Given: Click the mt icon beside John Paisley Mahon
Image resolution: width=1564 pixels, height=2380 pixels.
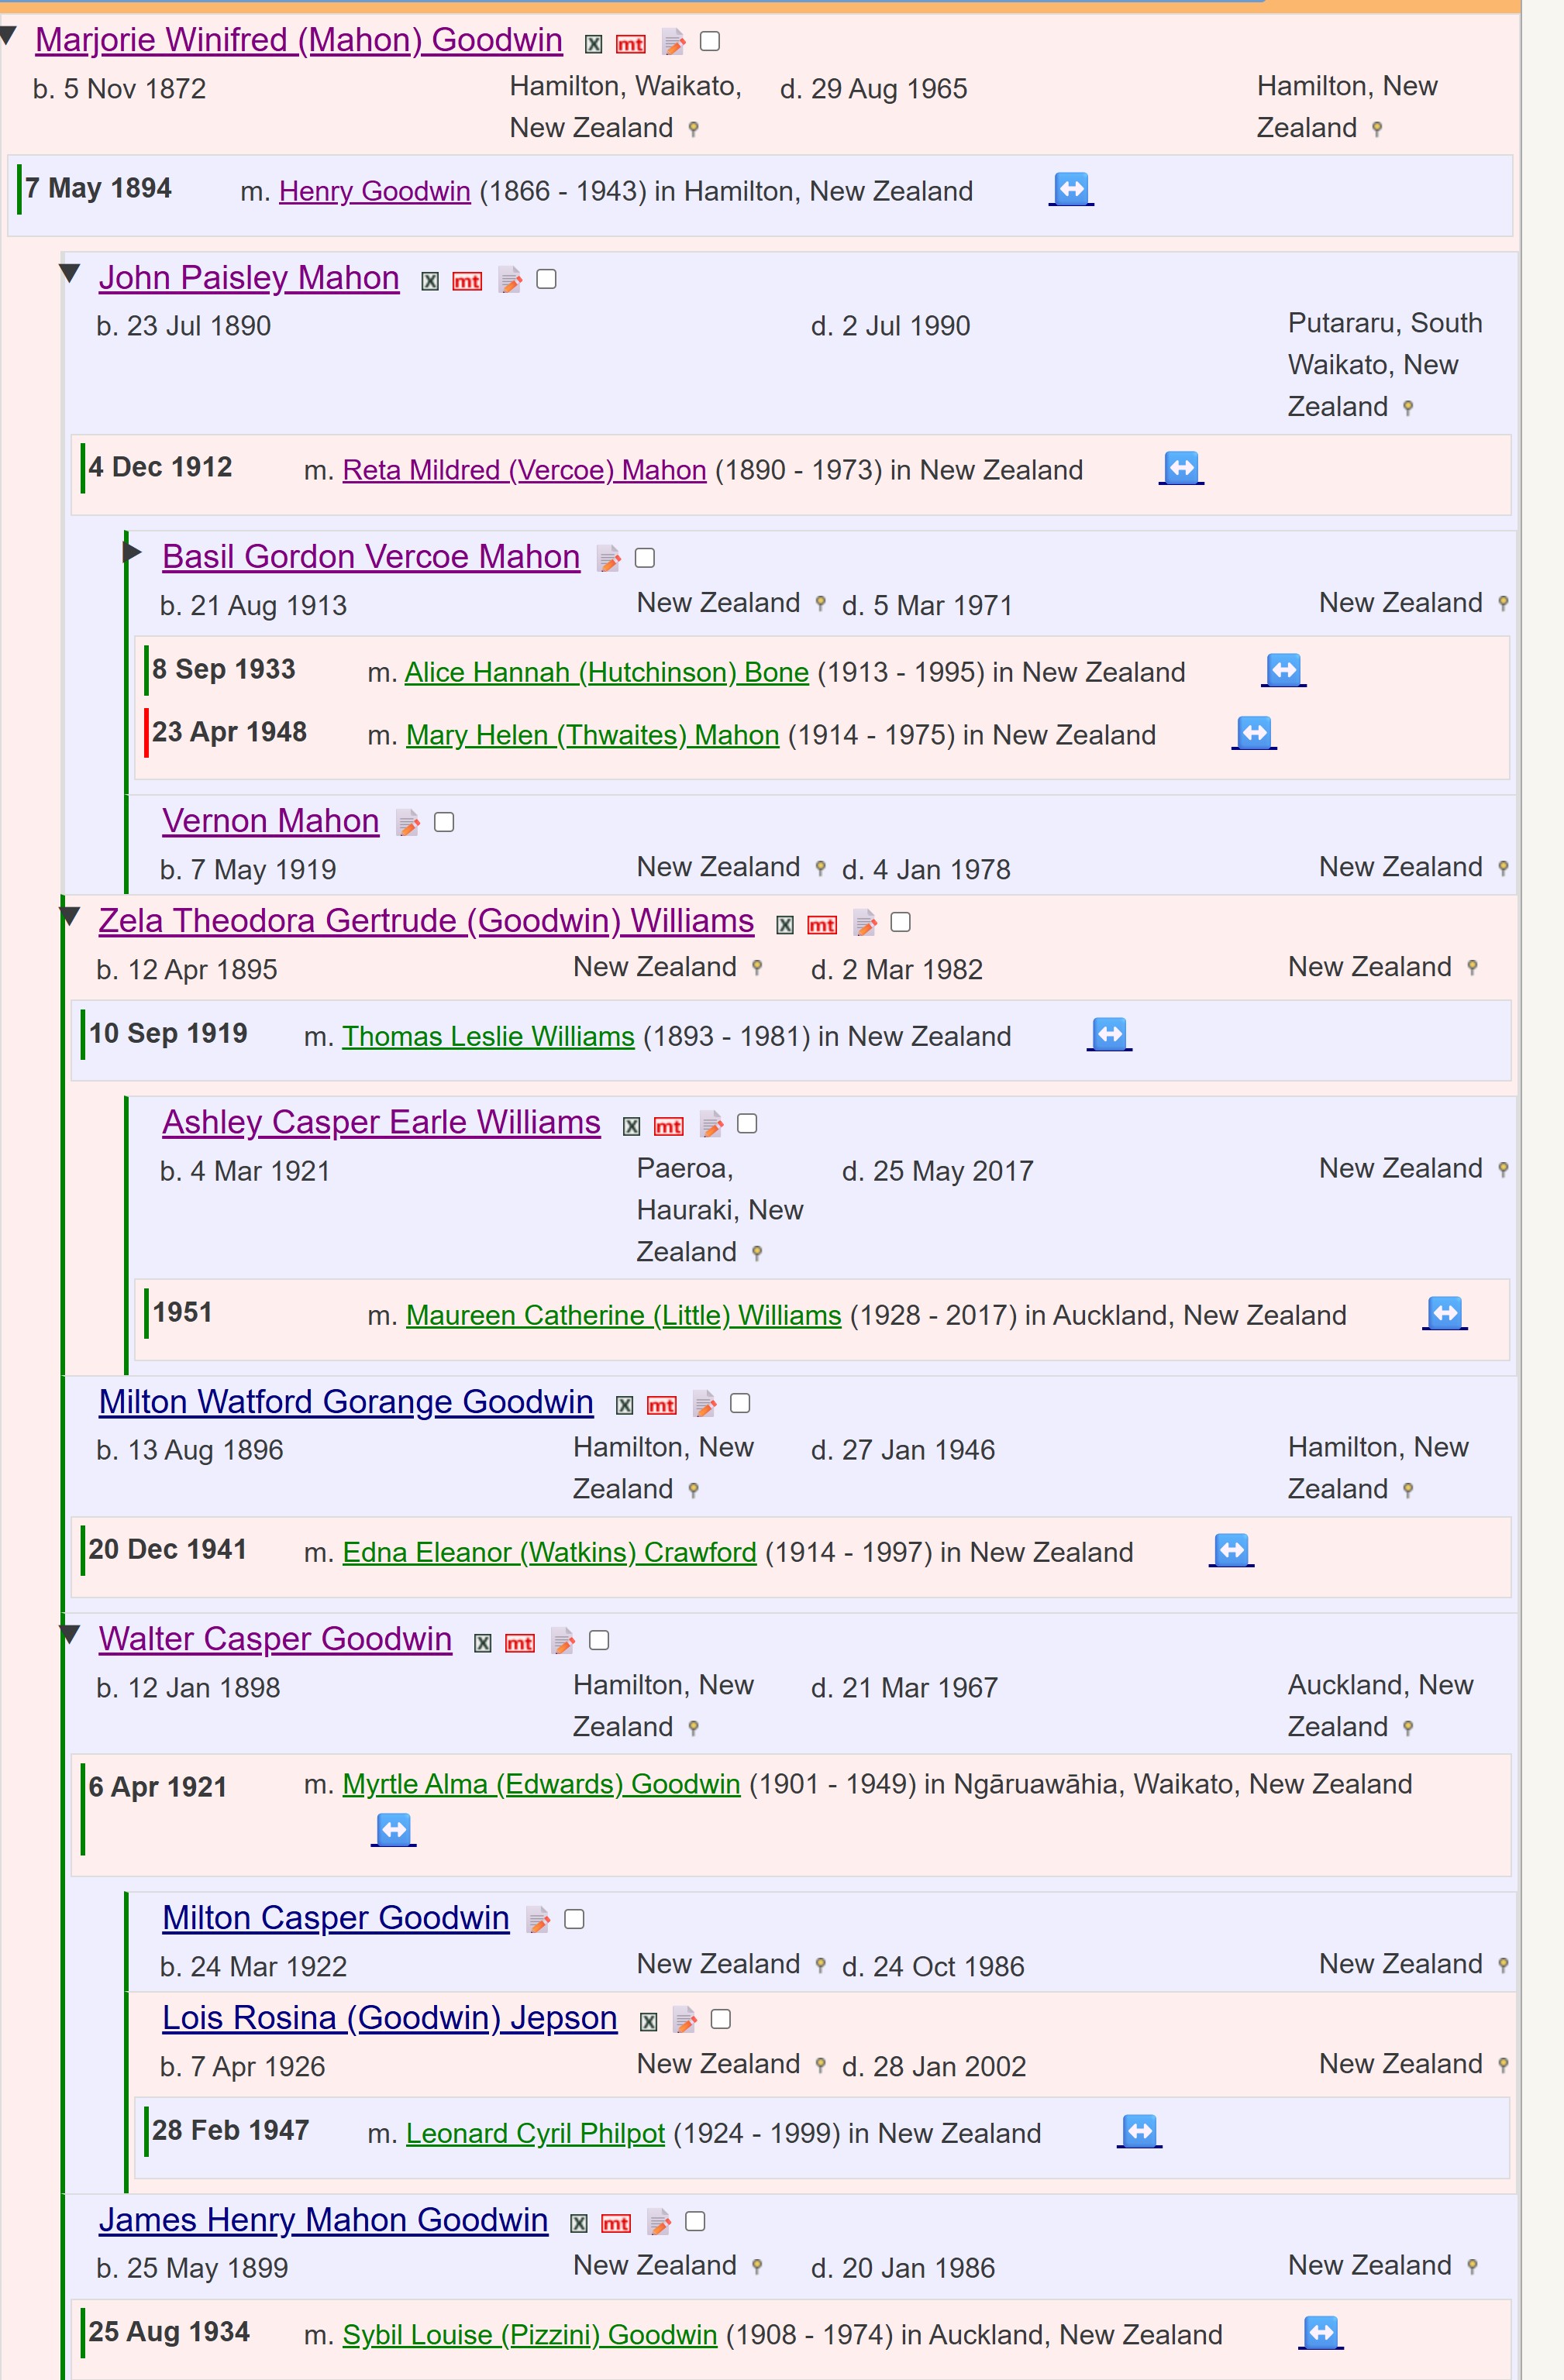Looking at the screenshot, I should pyautogui.click(x=467, y=282).
